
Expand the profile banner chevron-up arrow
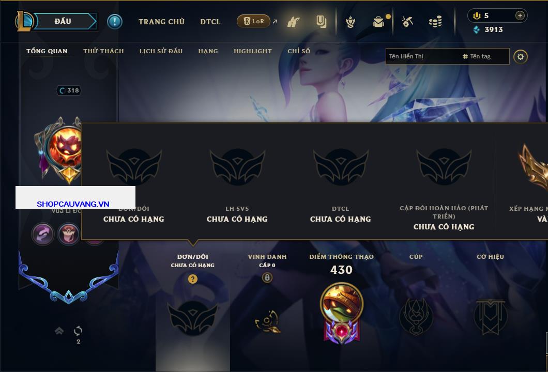pos(59,331)
